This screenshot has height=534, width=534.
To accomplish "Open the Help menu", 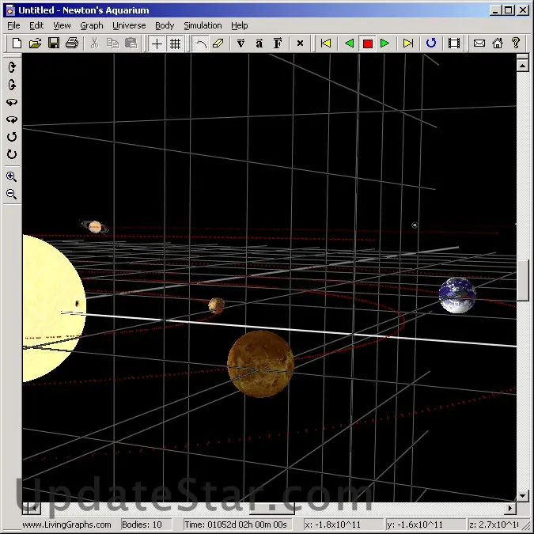I will [x=240, y=25].
